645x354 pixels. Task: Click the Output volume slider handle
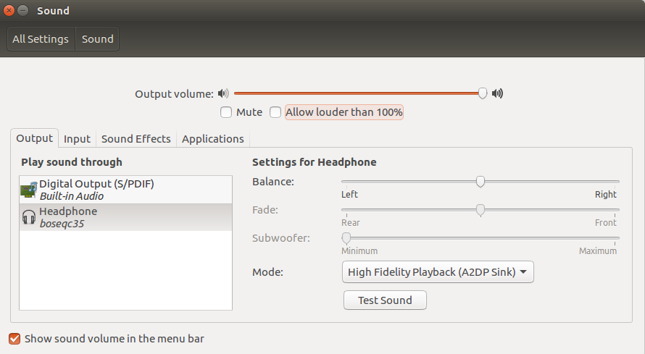pyautogui.click(x=483, y=93)
